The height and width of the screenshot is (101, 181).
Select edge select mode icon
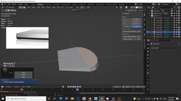point(22,7)
